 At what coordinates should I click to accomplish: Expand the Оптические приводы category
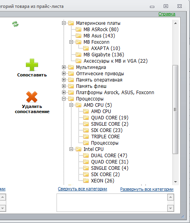[64, 74]
